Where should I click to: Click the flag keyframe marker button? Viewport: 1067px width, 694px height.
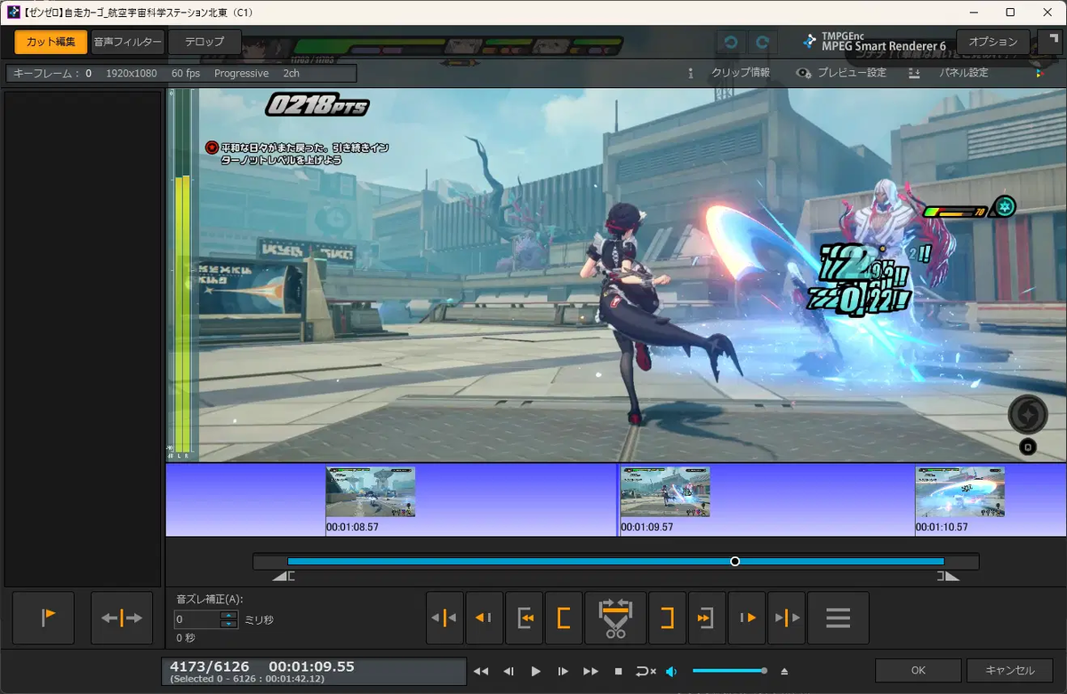[x=44, y=618]
